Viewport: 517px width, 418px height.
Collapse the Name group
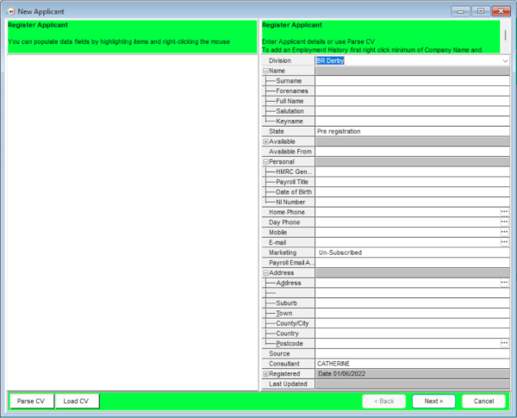coord(265,71)
